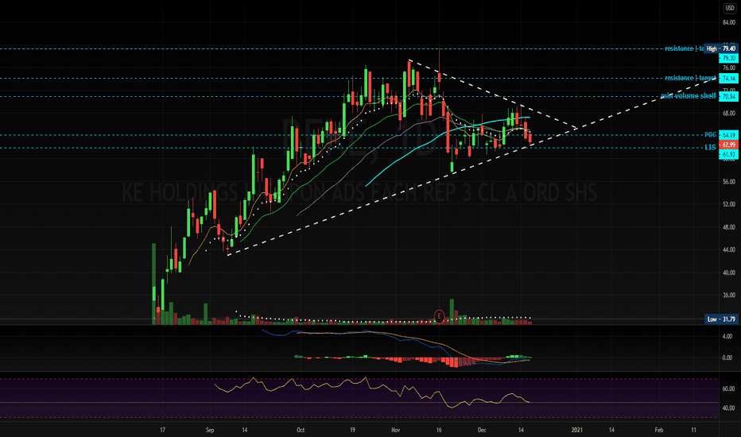Click the 'Dec' date on time axis
The height and width of the screenshot is (437, 741).
coord(482,430)
